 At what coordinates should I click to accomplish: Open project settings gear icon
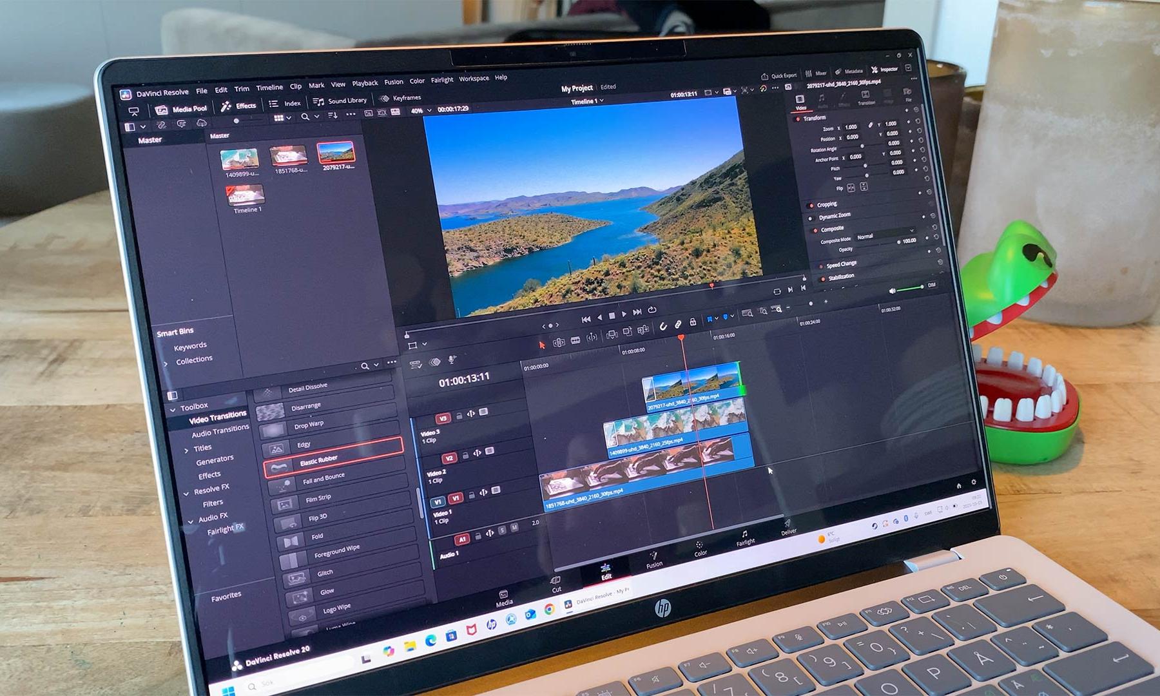[973, 482]
